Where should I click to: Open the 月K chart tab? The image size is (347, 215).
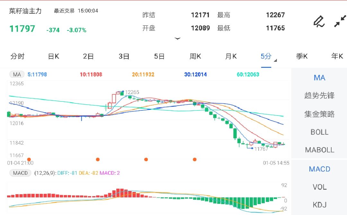click(231, 56)
